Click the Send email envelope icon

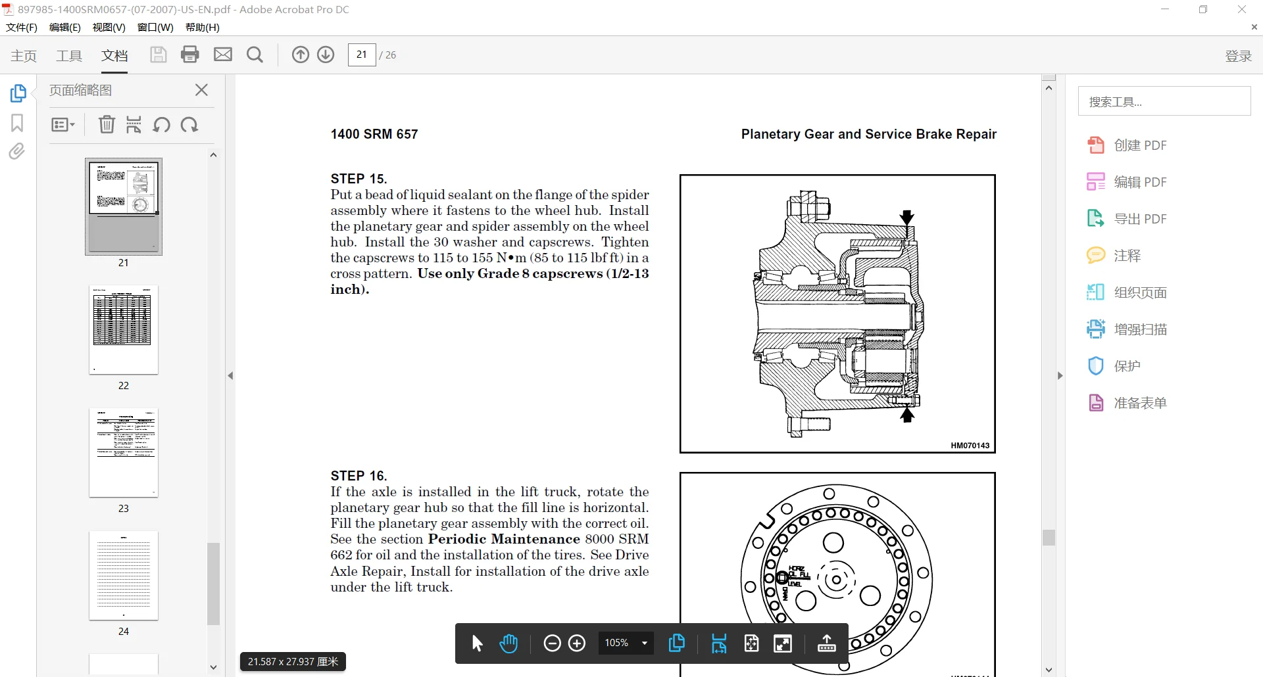tap(223, 55)
